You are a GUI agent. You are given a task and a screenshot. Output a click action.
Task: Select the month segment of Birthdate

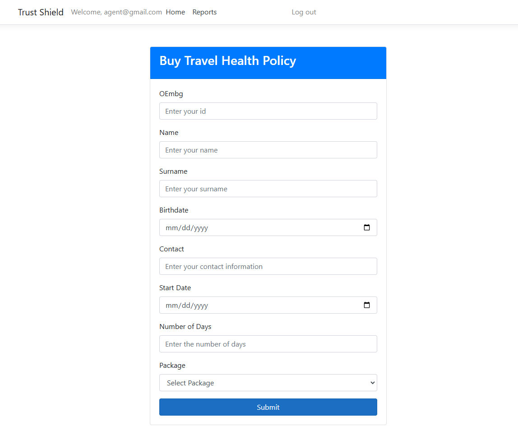[x=171, y=228]
